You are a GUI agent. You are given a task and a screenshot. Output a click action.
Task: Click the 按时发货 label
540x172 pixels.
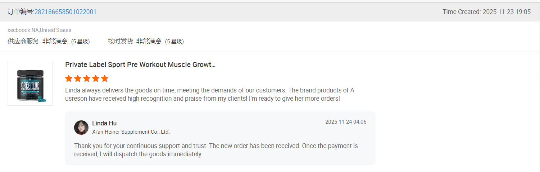[x=121, y=41]
